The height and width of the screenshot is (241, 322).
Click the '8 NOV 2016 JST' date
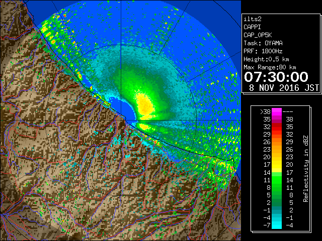[x=284, y=88]
